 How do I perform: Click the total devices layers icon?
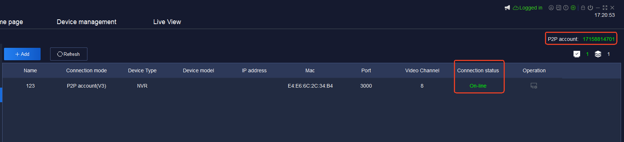click(598, 54)
